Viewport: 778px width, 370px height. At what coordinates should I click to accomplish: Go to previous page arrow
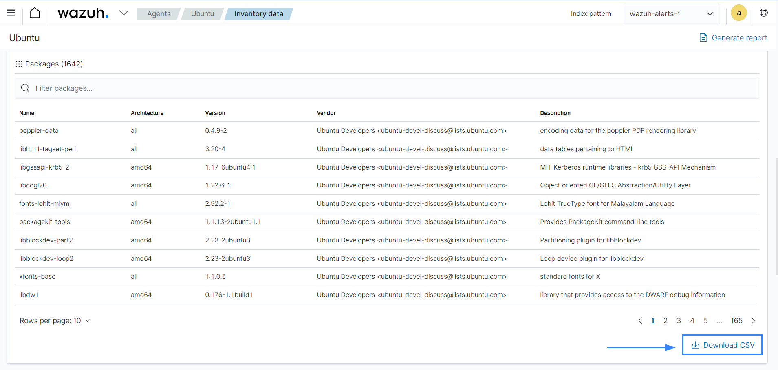tap(640, 321)
